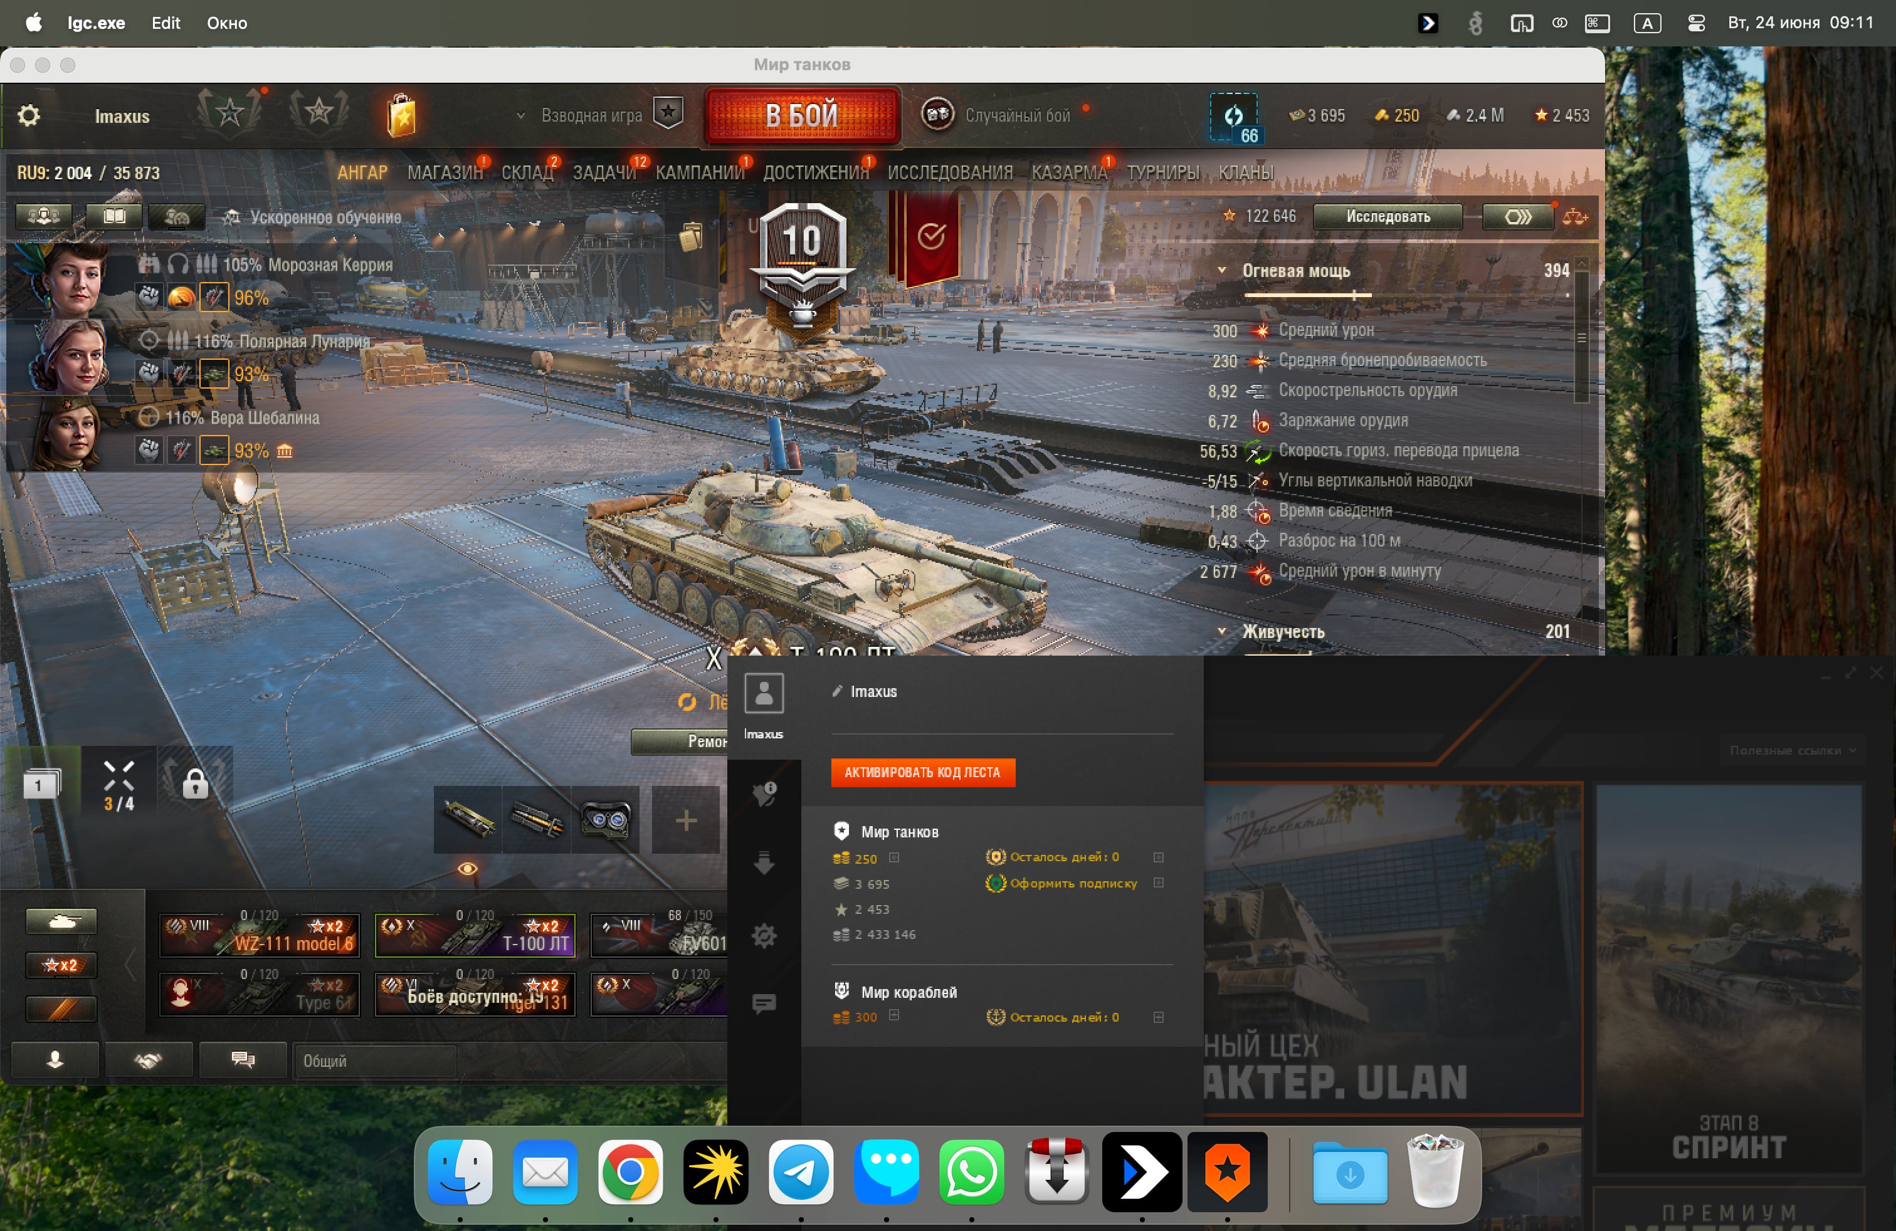Screen dimensions: 1896x1231
Task: Toggle the orange stripe carousel filter
Action: point(61,1009)
